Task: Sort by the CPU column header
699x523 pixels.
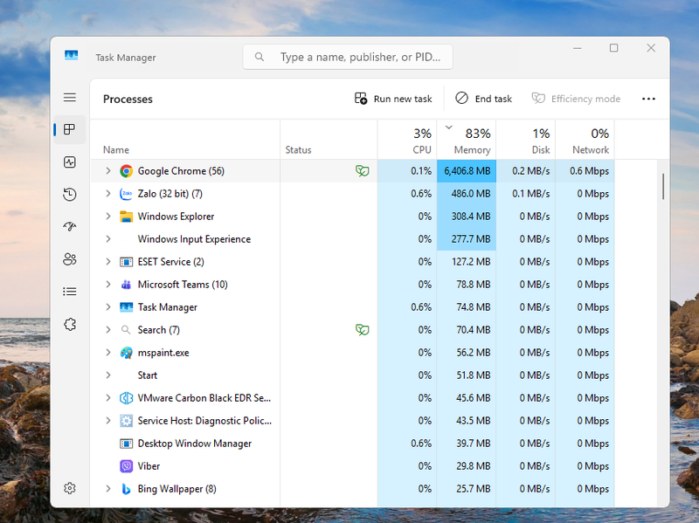Action: pyautogui.click(x=407, y=140)
